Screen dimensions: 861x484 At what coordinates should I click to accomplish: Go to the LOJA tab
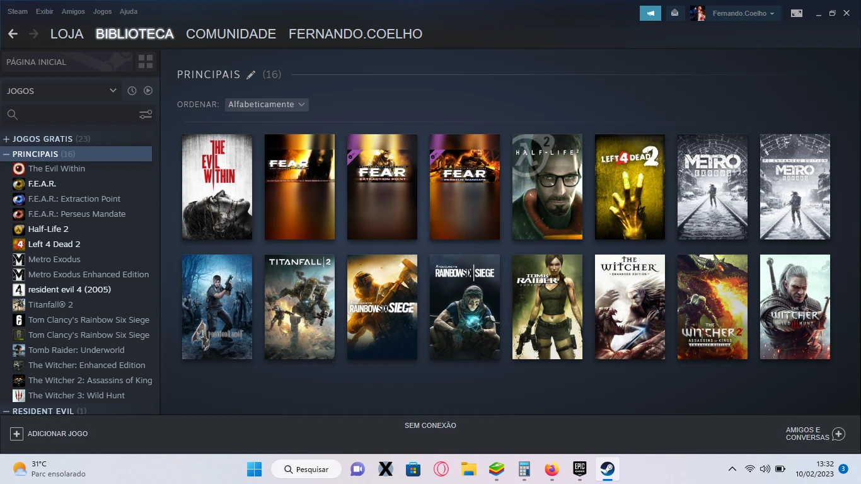point(67,34)
